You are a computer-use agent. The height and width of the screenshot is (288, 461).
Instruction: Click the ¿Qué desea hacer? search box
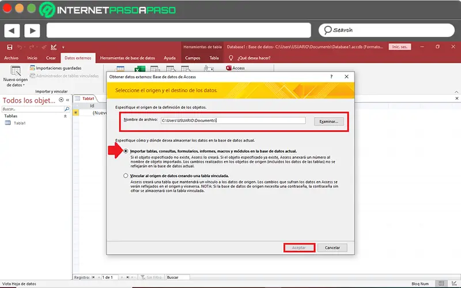pos(254,58)
